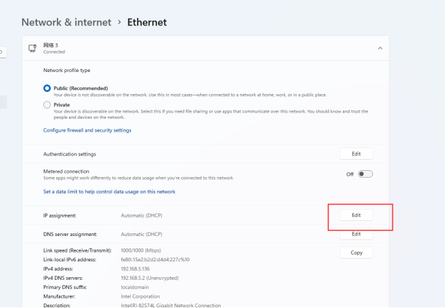Toggle the Metered connection switch

point(365,174)
